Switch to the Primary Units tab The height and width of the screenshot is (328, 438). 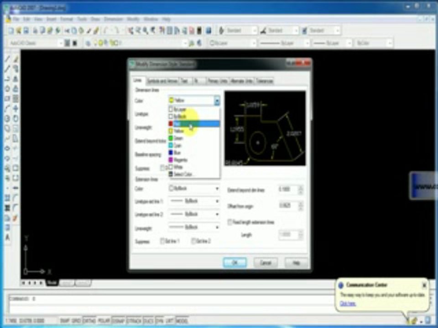tap(217, 81)
